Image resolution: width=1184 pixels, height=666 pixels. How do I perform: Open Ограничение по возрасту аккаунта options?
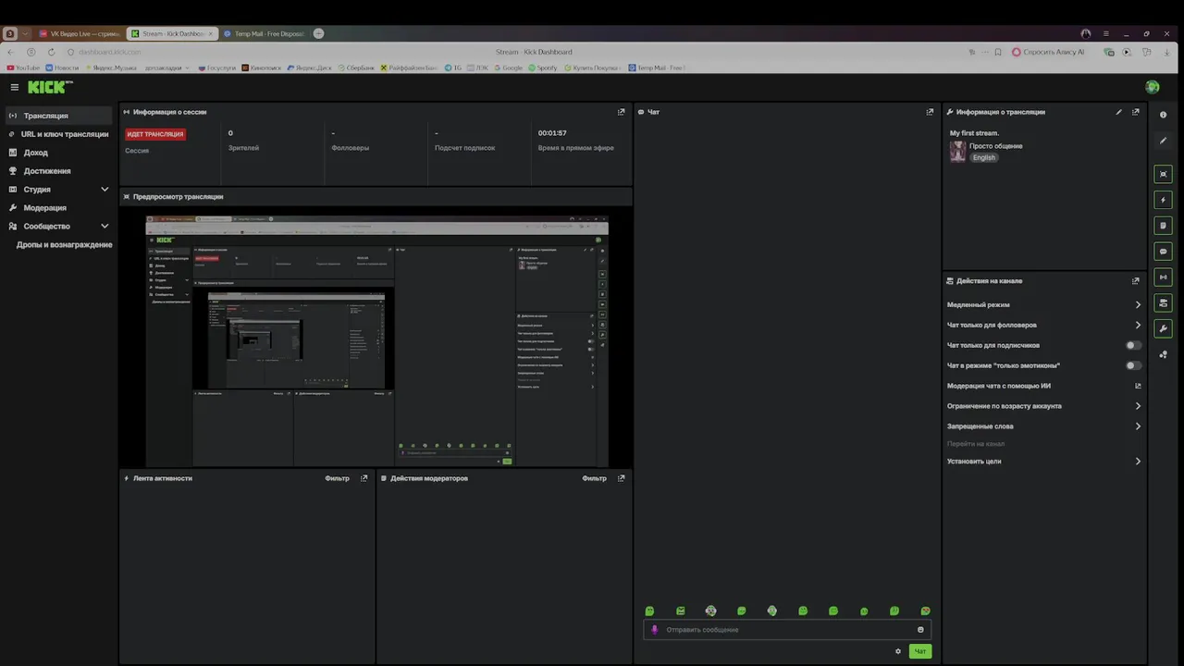click(x=1043, y=406)
